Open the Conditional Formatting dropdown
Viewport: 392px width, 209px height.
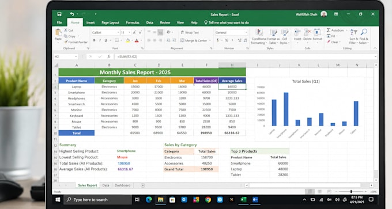click(x=259, y=36)
